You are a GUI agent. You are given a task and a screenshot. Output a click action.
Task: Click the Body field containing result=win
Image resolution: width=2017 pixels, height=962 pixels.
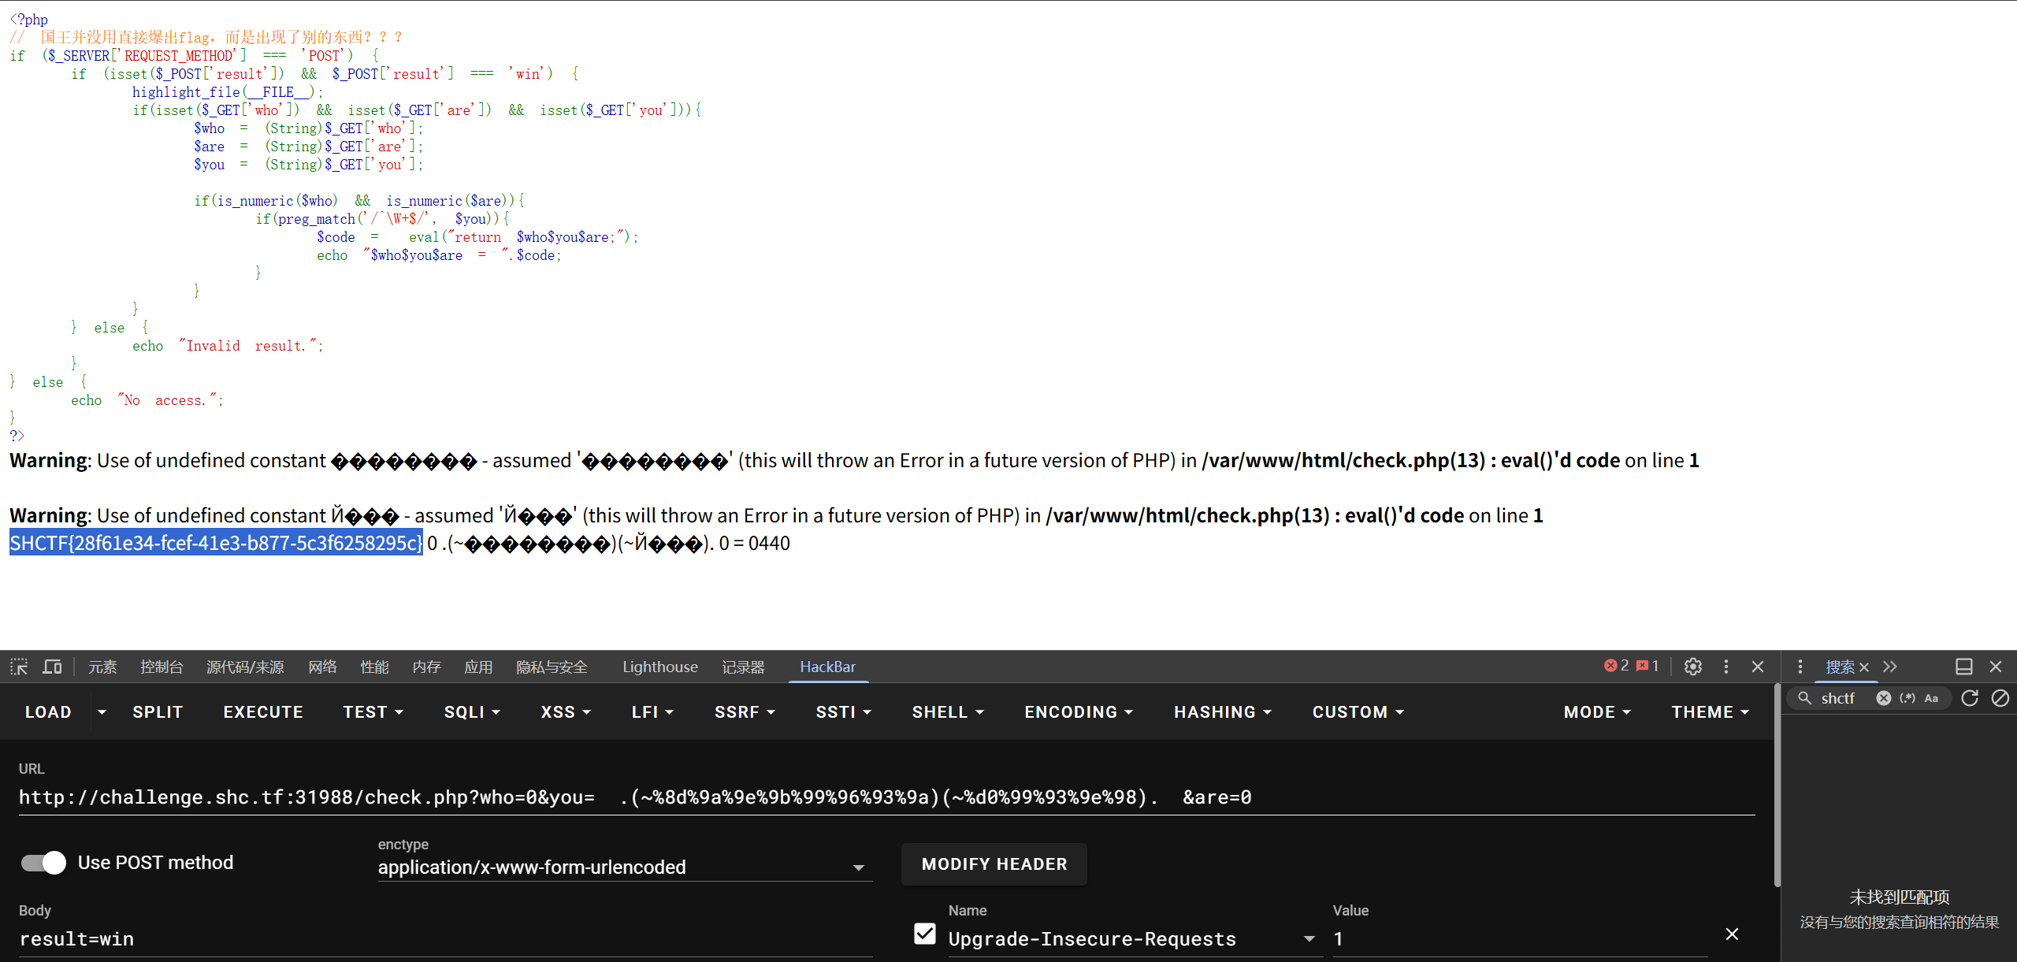point(445,939)
